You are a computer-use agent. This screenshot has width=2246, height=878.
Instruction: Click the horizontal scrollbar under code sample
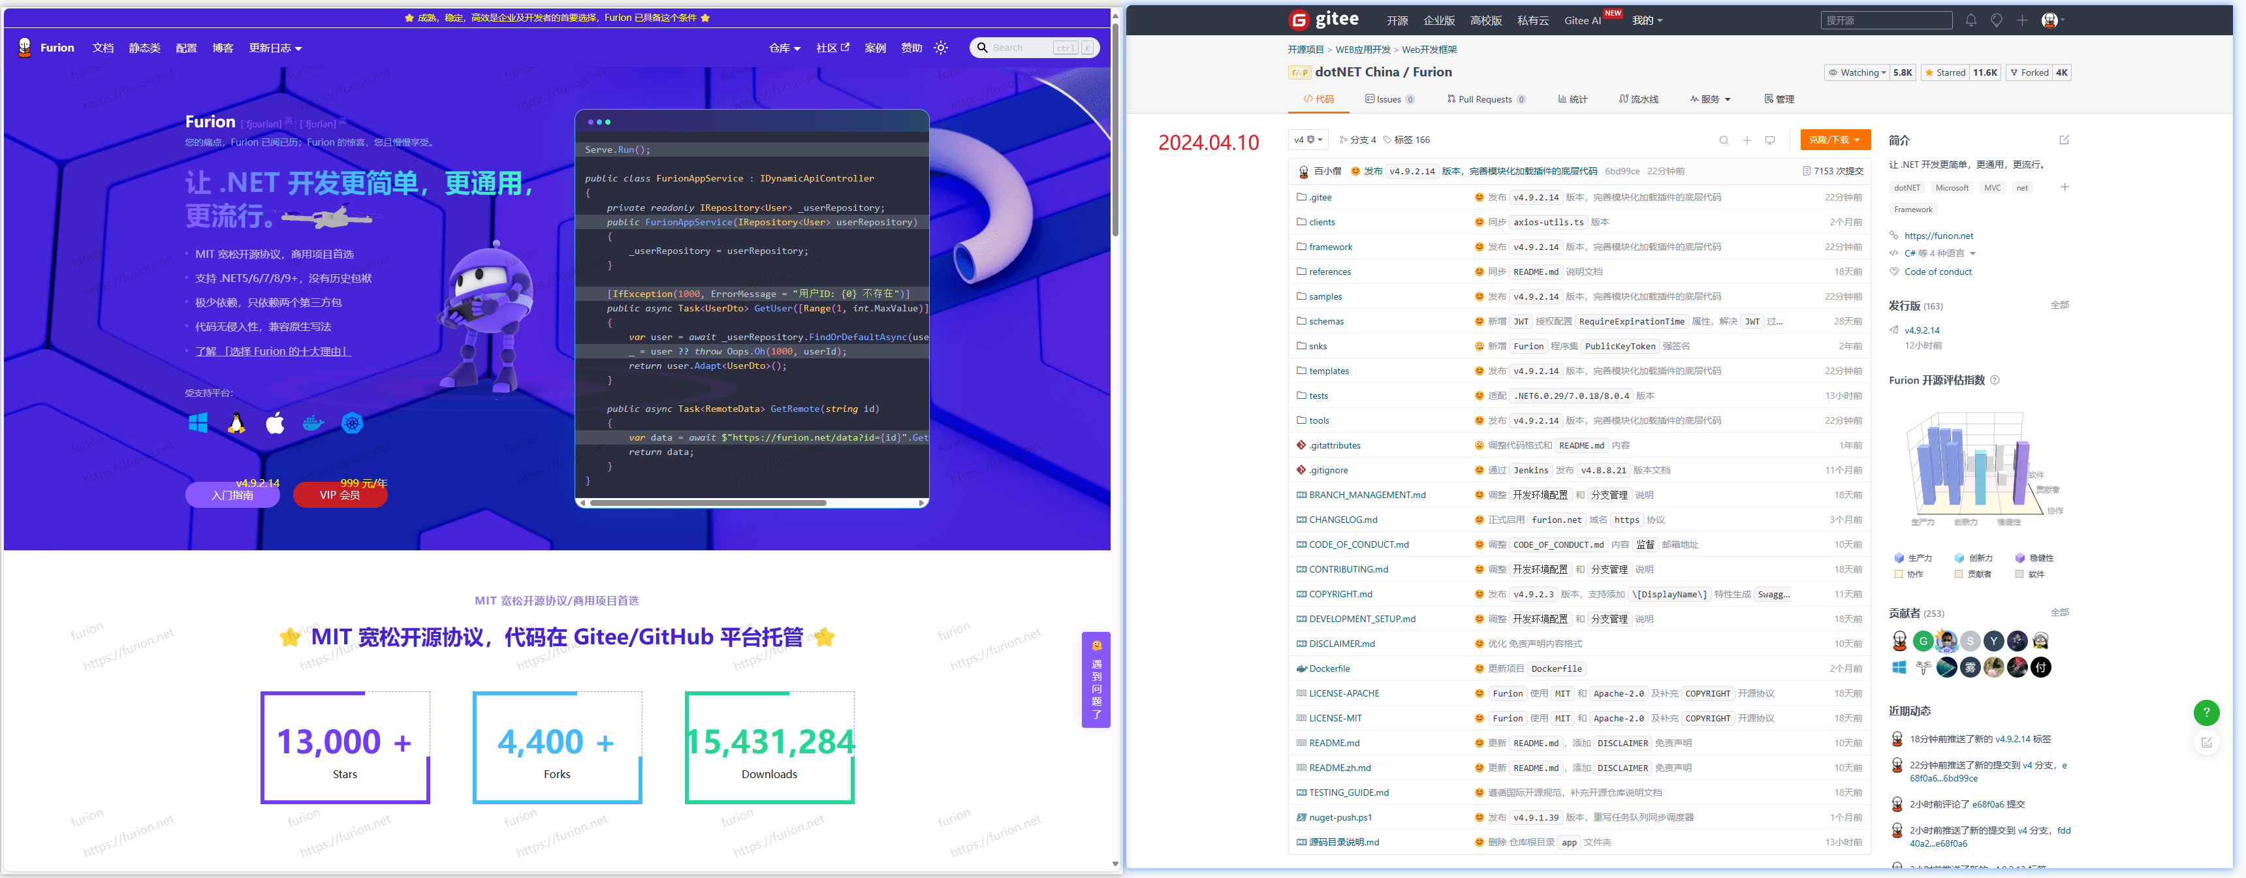pos(708,503)
